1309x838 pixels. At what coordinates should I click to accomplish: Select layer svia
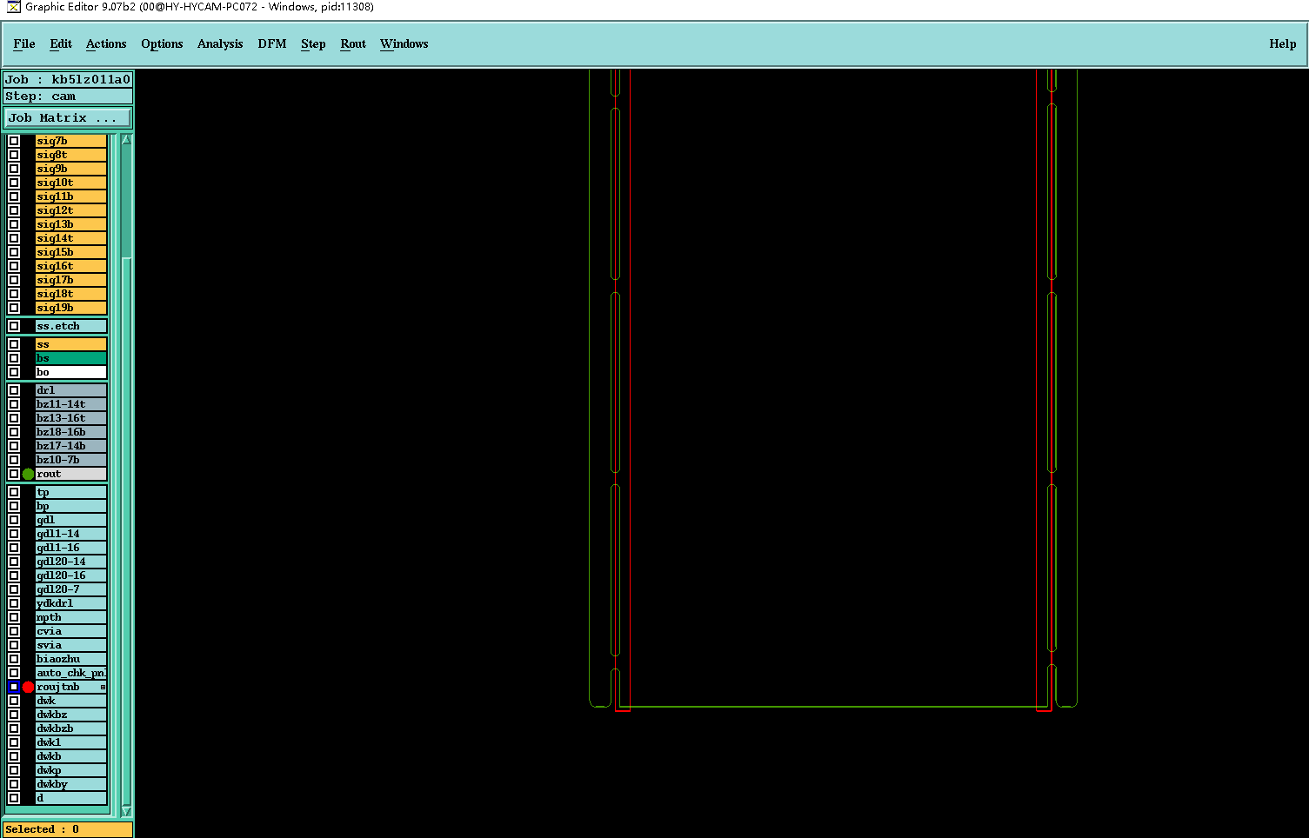(x=70, y=645)
